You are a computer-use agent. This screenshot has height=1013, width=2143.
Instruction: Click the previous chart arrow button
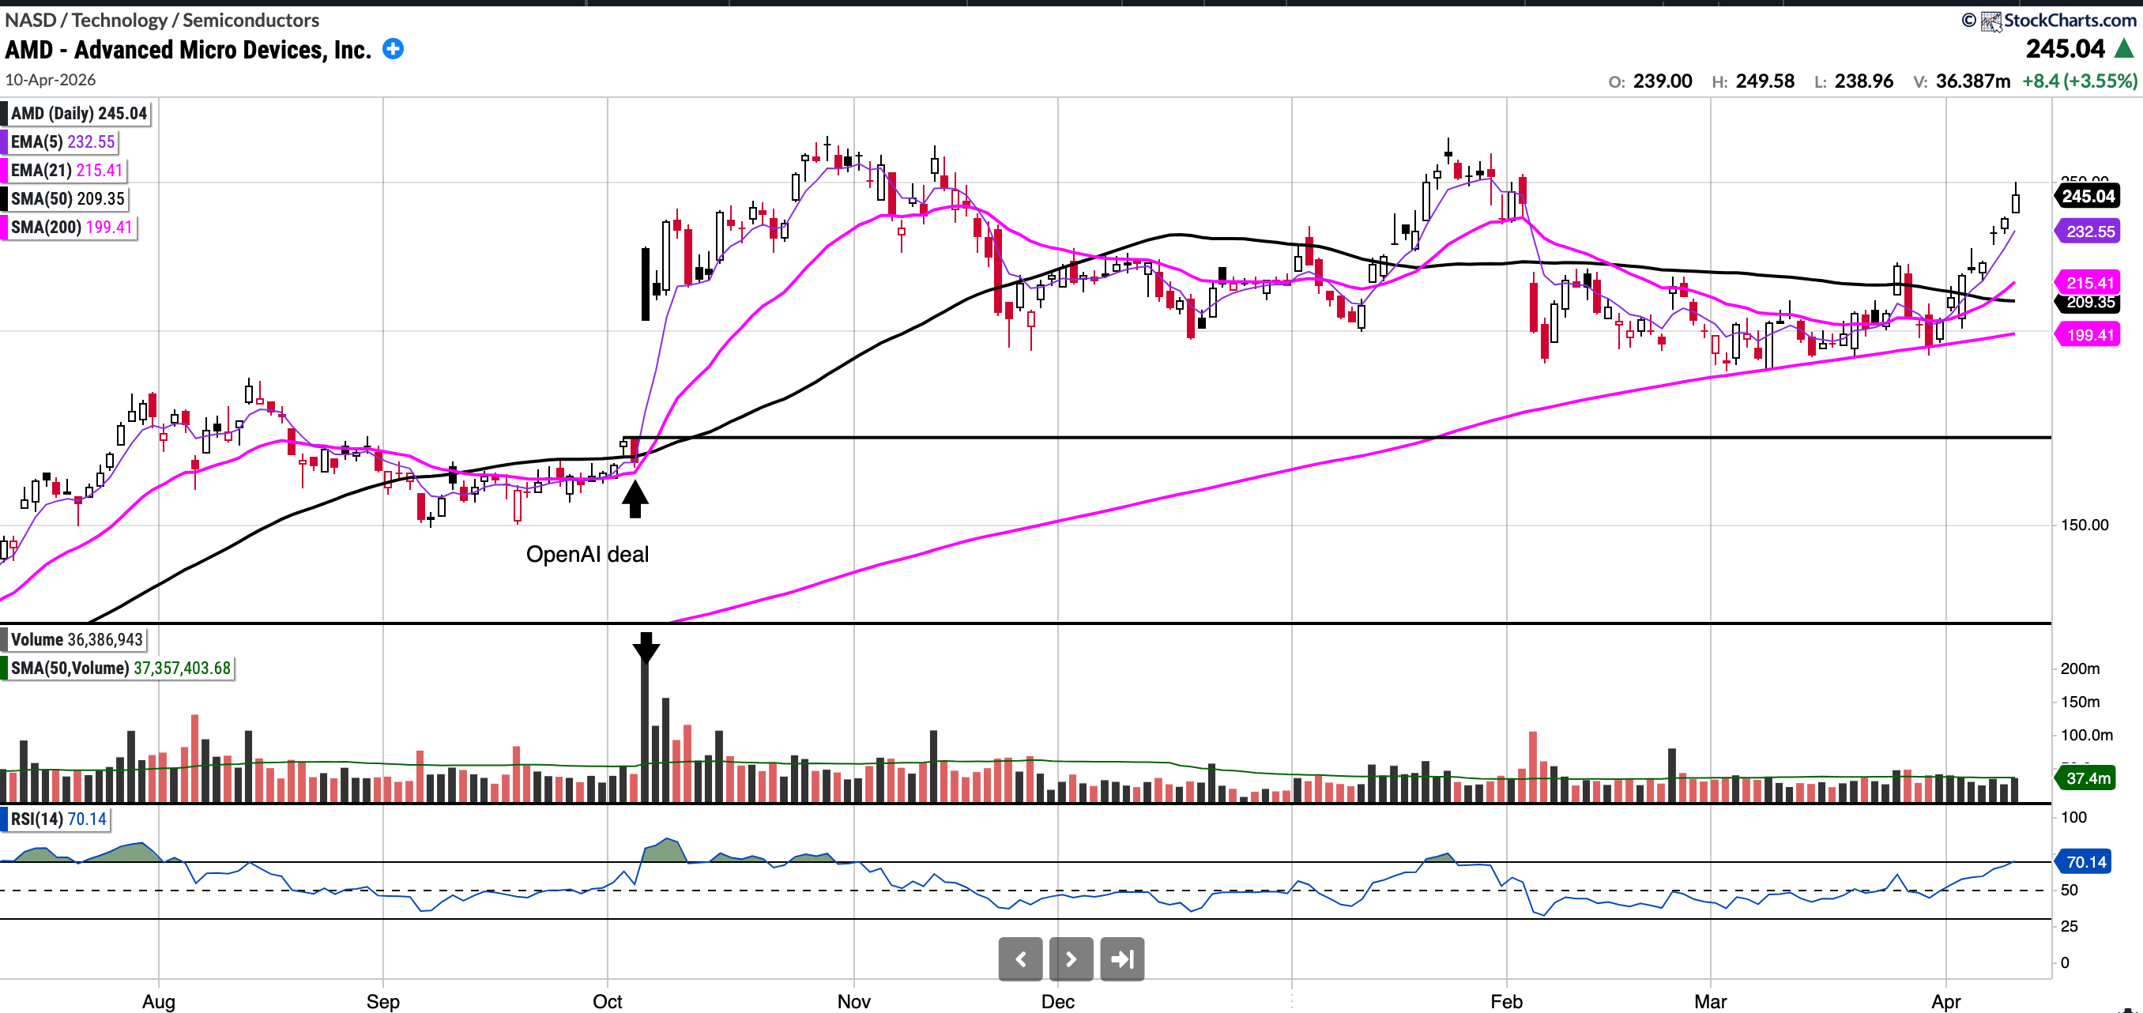tap(1020, 959)
